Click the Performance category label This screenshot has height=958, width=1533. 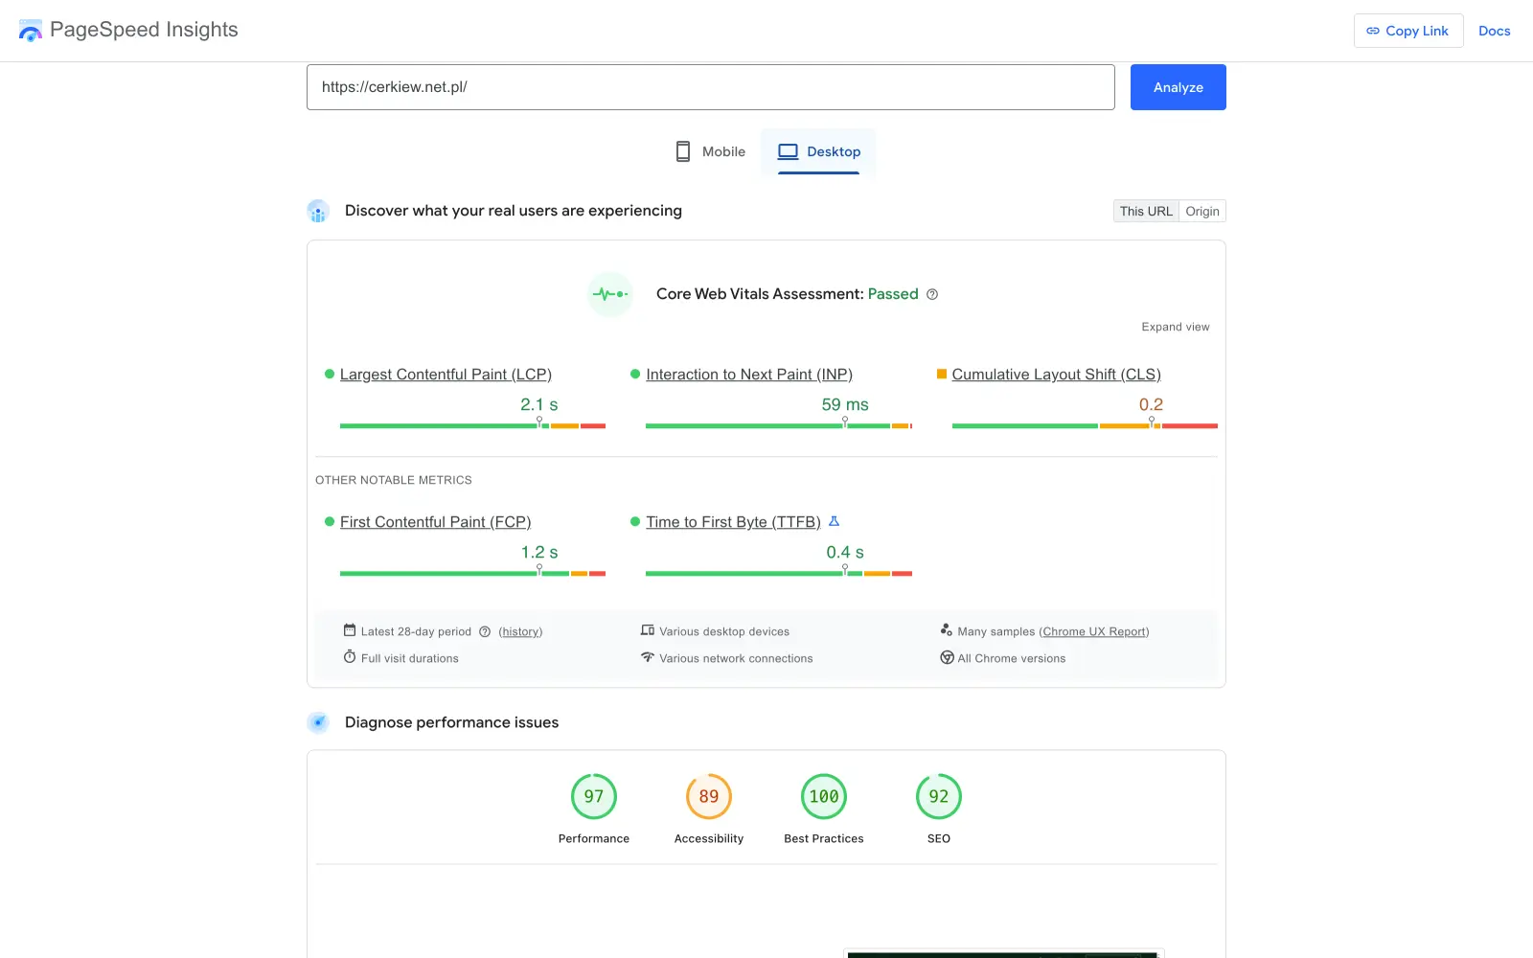click(594, 838)
